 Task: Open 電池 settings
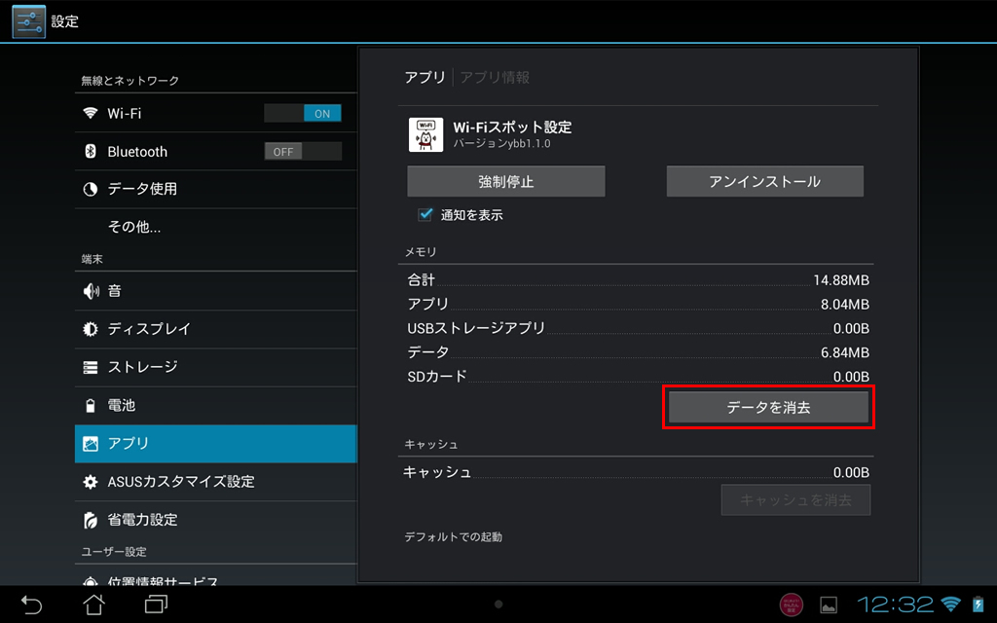click(x=215, y=405)
